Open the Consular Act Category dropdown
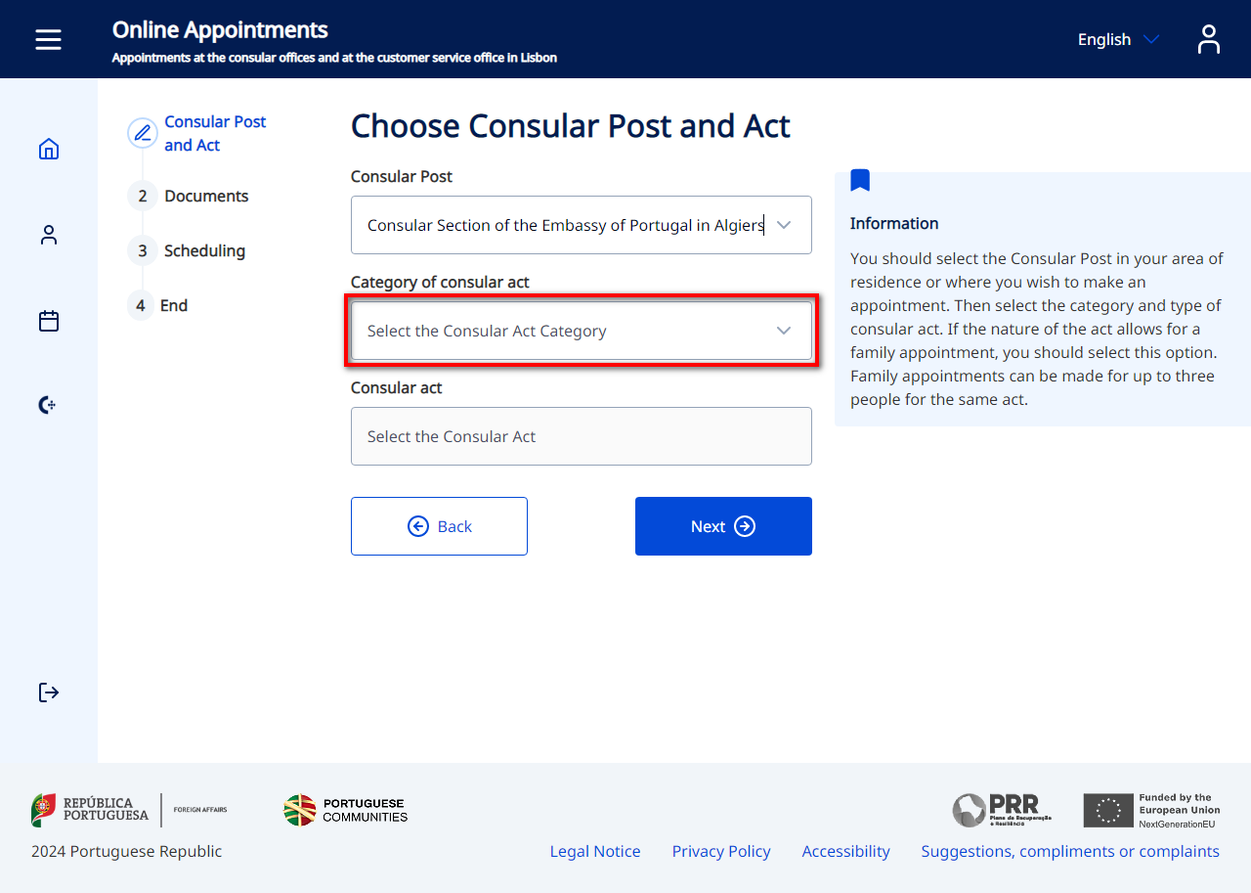1251x893 pixels. pyautogui.click(x=581, y=331)
